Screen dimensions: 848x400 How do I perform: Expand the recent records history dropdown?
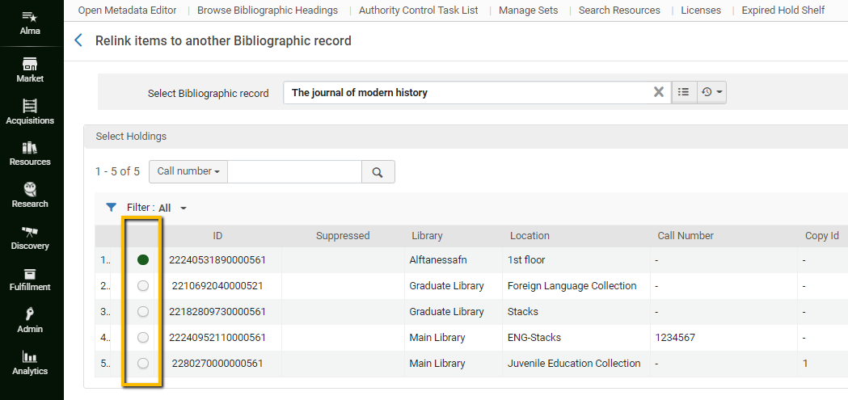tap(712, 92)
